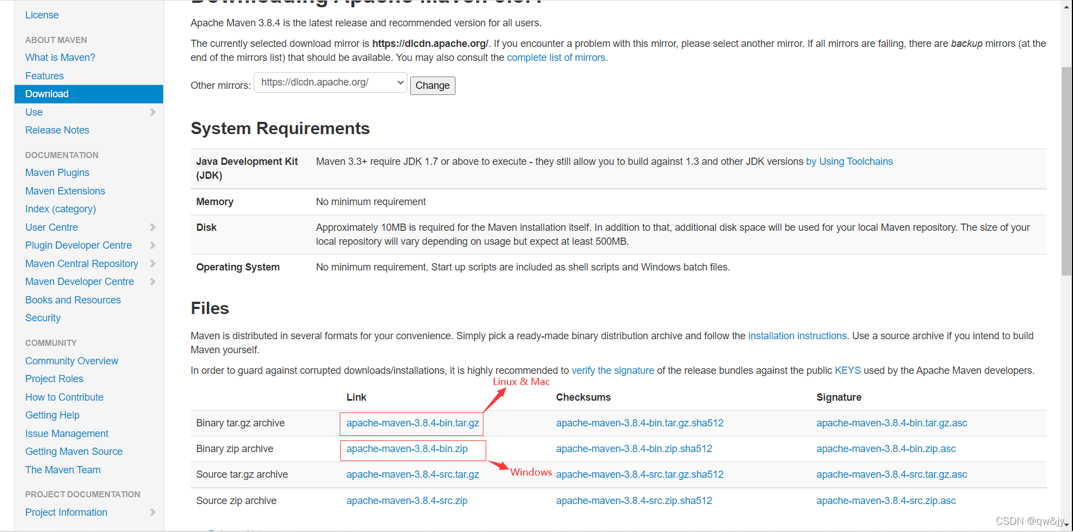Open Release Notes sidebar link
The image size is (1073, 532).
click(57, 130)
